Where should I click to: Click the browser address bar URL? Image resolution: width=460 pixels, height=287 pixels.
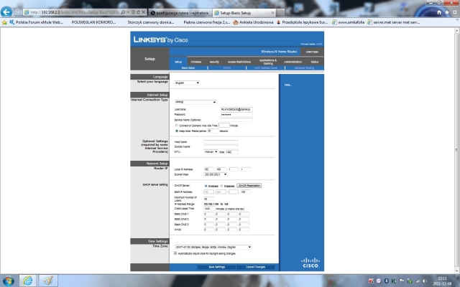click(x=75, y=12)
